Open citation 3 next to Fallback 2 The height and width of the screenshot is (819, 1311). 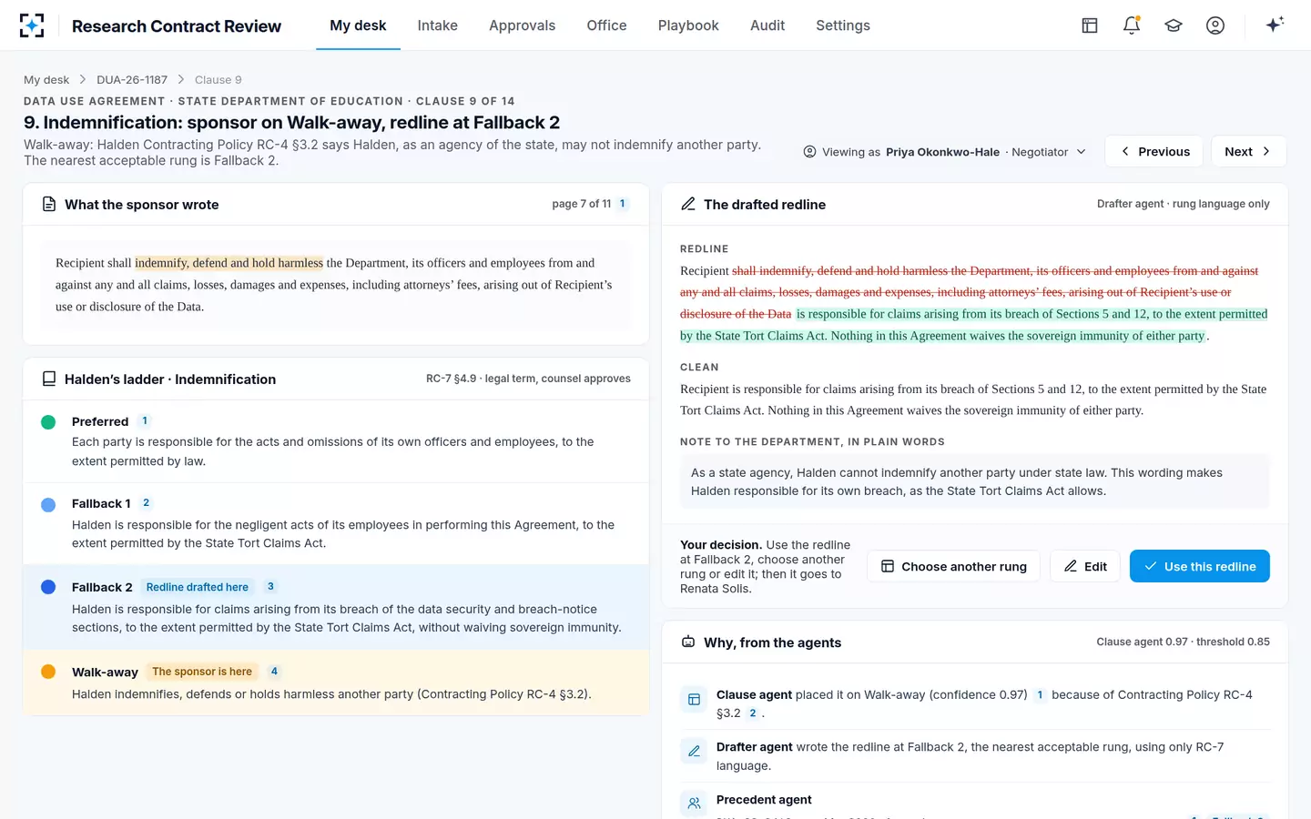(270, 586)
